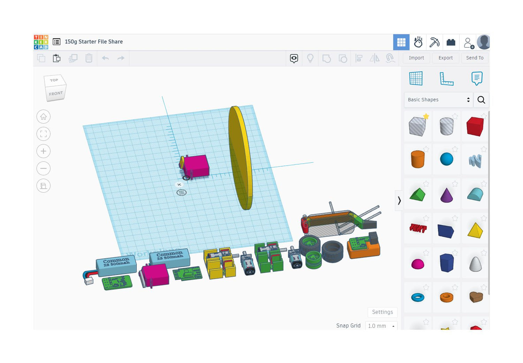Screen dimensions: 523x363
Task: Click the TOP face of view cube
Action: tap(54, 81)
